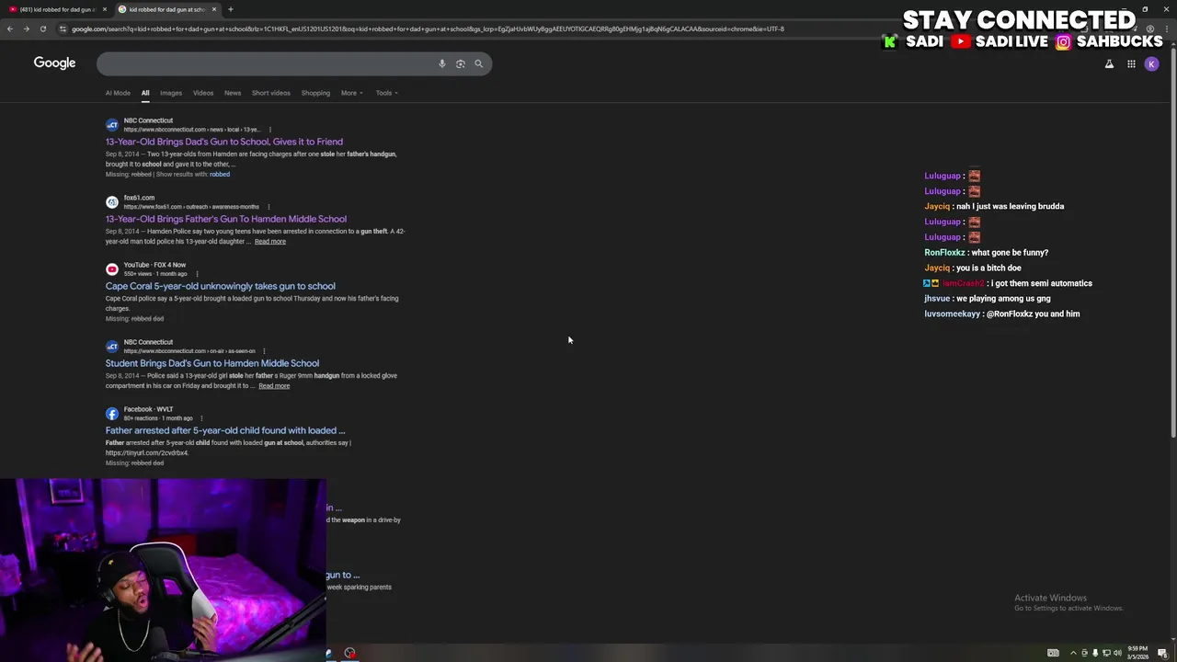The width and height of the screenshot is (1177, 662).
Task: Open Windows notification center icon
Action: coord(1163,653)
